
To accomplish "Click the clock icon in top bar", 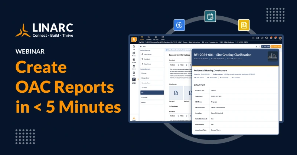I will (262, 38).
